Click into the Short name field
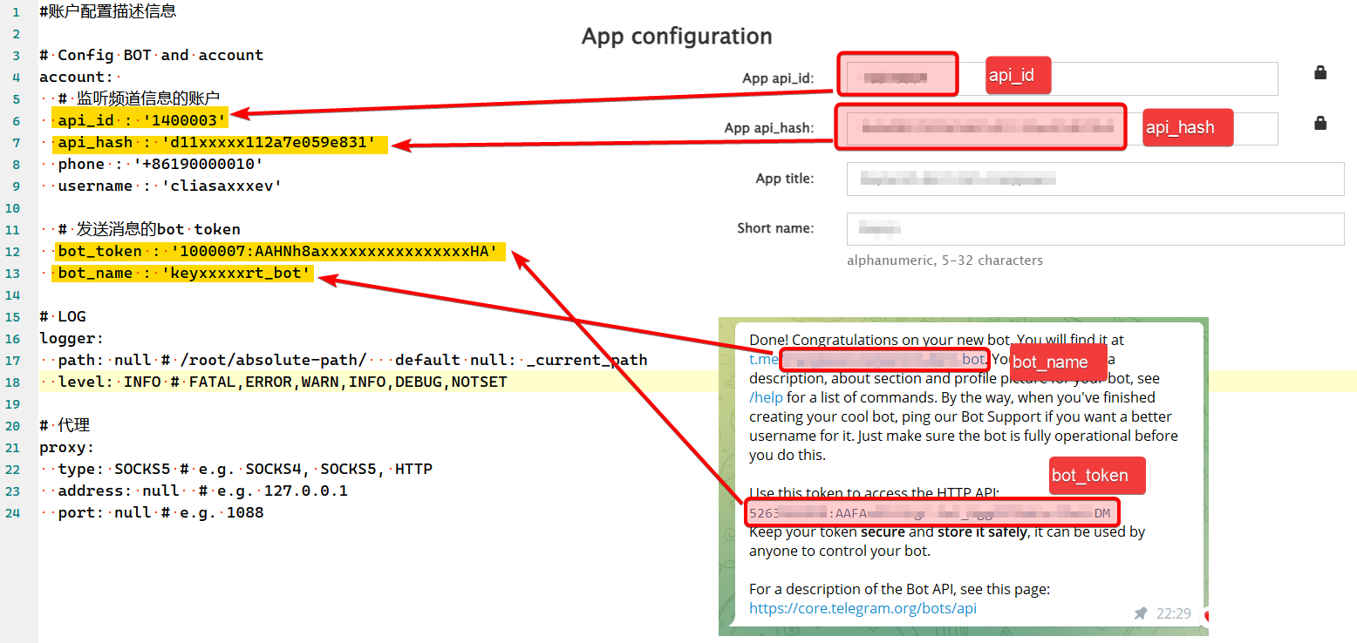This screenshot has width=1357, height=643. tap(1094, 229)
